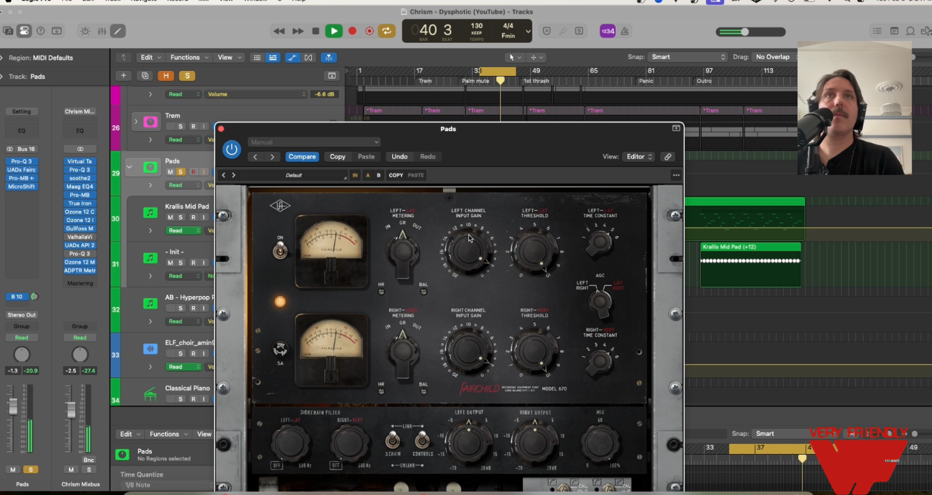Click the Left Channel Input Gain knob
Image resolution: width=932 pixels, height=495 pixels.
pyautogui.click(x=468, y=250)
